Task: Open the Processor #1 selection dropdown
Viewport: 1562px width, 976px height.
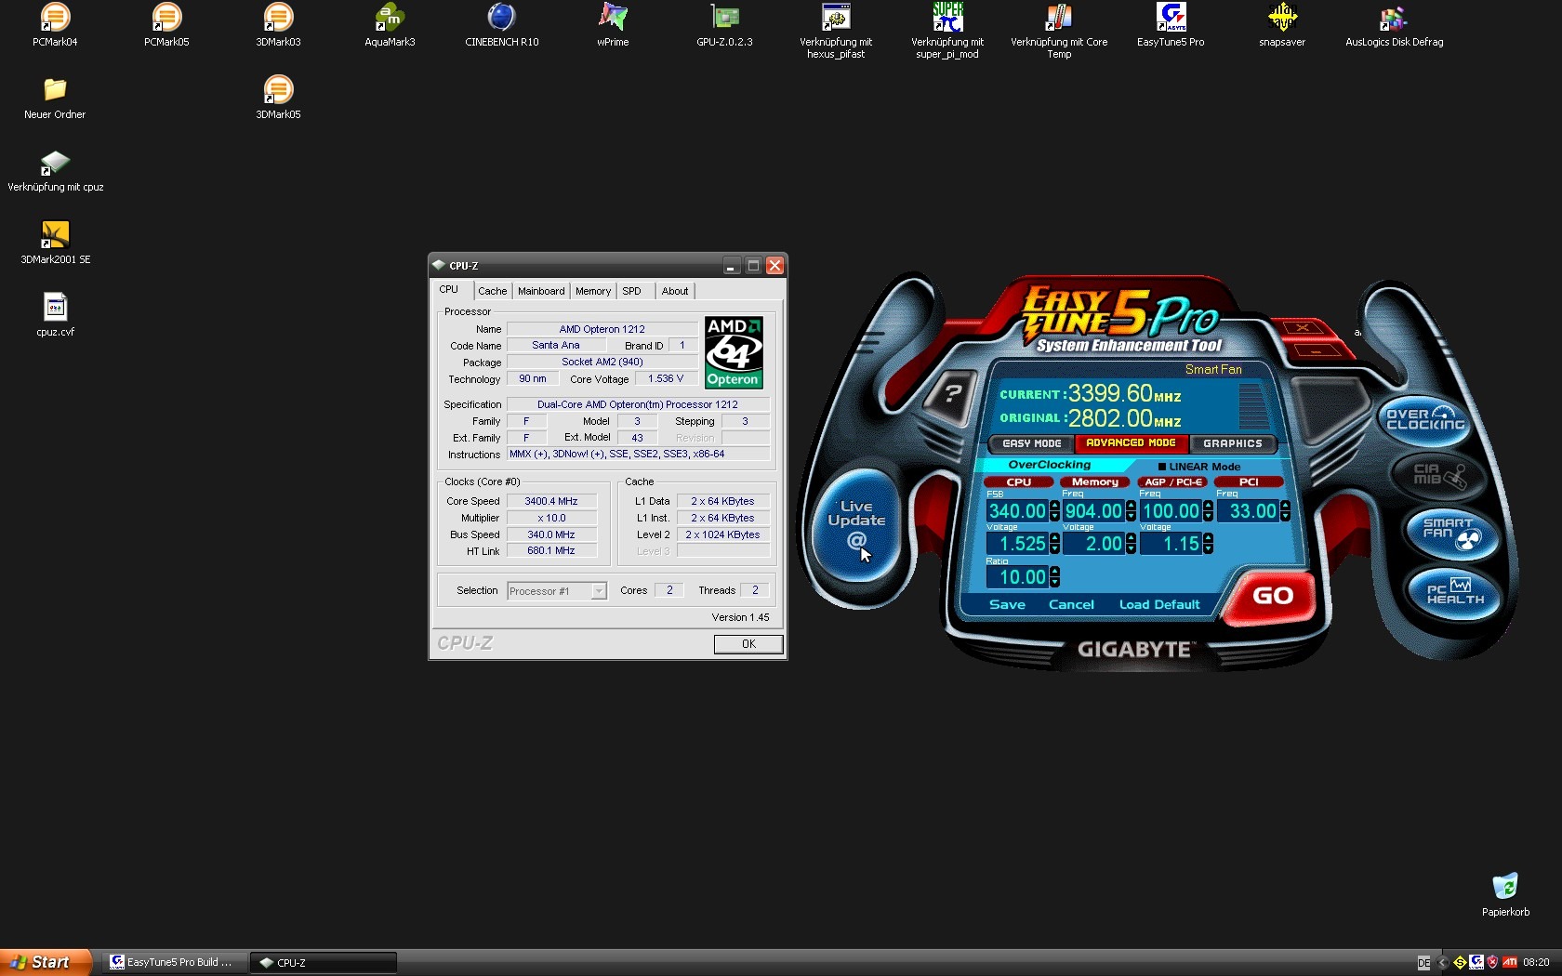Action: [x=599, y=591]
